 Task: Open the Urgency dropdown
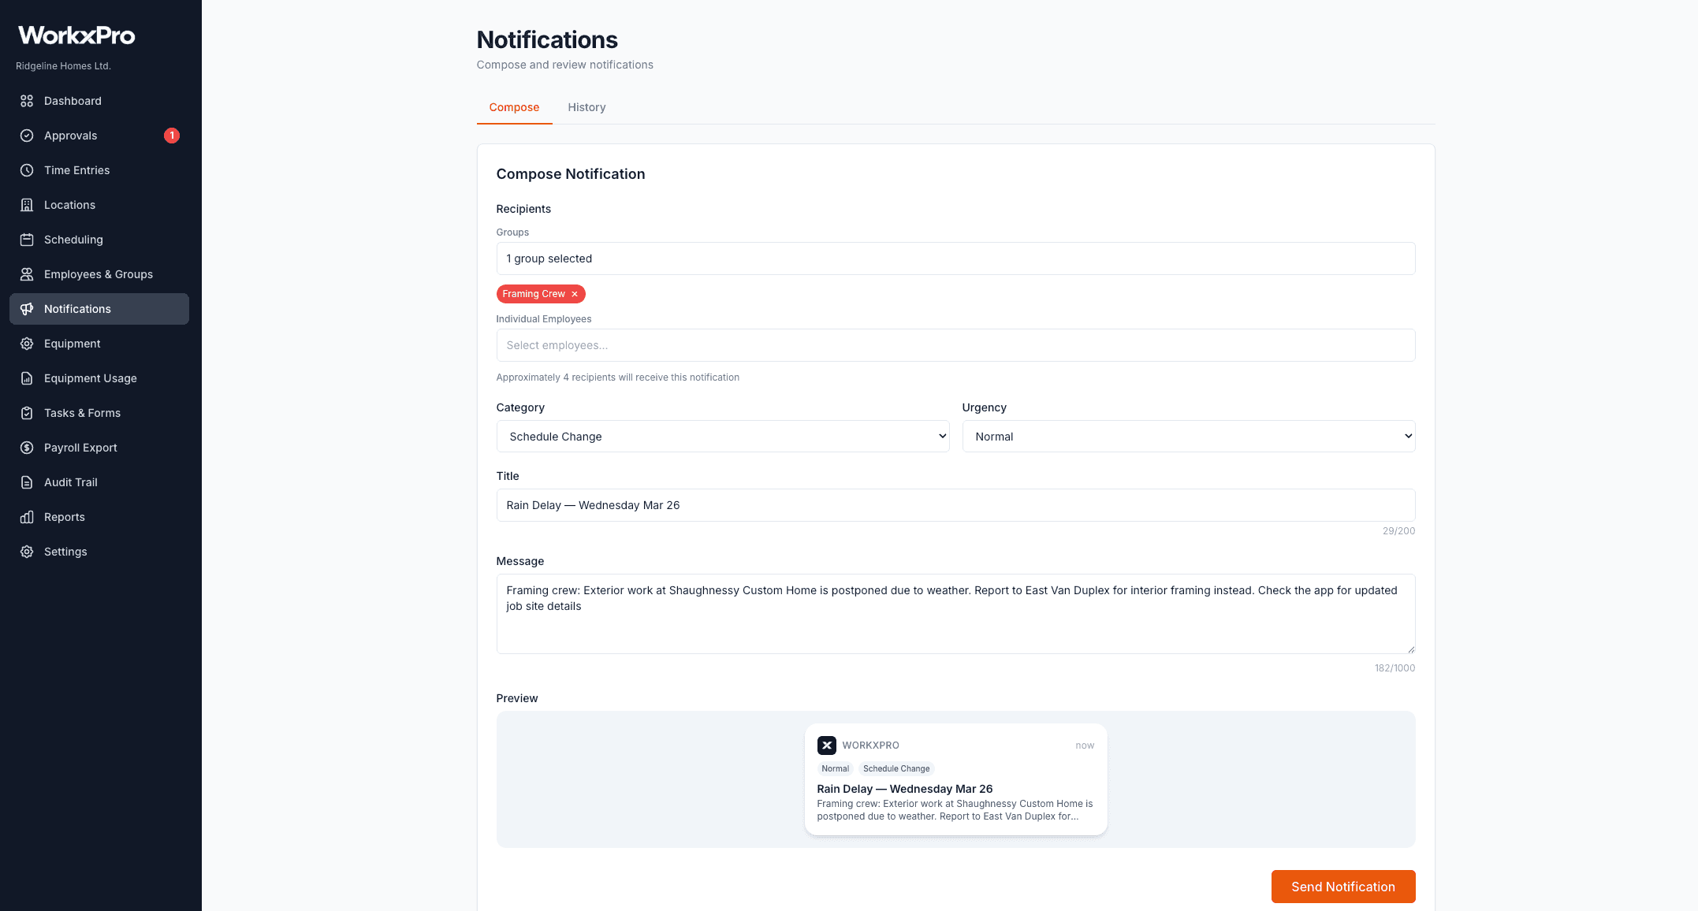tap(1189, 436)
